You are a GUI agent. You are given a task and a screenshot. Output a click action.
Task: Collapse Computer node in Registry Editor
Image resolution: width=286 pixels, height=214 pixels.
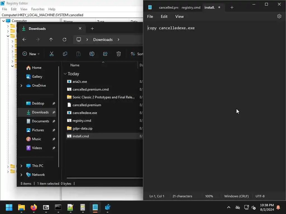(3, 21)
